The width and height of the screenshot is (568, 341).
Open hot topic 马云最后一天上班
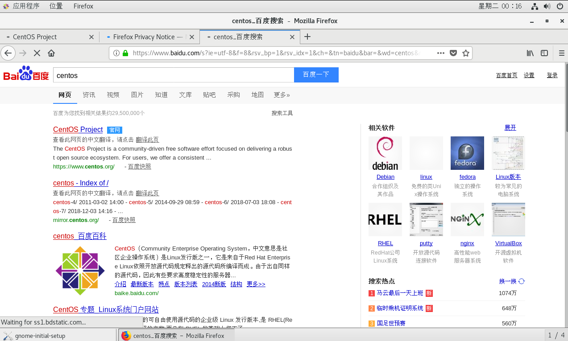400,293
